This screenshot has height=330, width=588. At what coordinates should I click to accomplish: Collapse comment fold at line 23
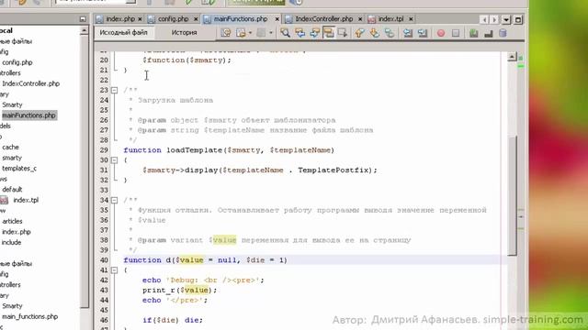[114, 90]
